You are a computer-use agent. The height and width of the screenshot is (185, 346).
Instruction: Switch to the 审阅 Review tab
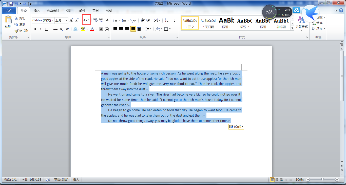[x=95, y=11]
